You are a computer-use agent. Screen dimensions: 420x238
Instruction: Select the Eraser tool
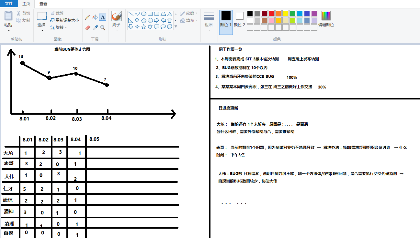pyautogui.click(x=87, y=28)
